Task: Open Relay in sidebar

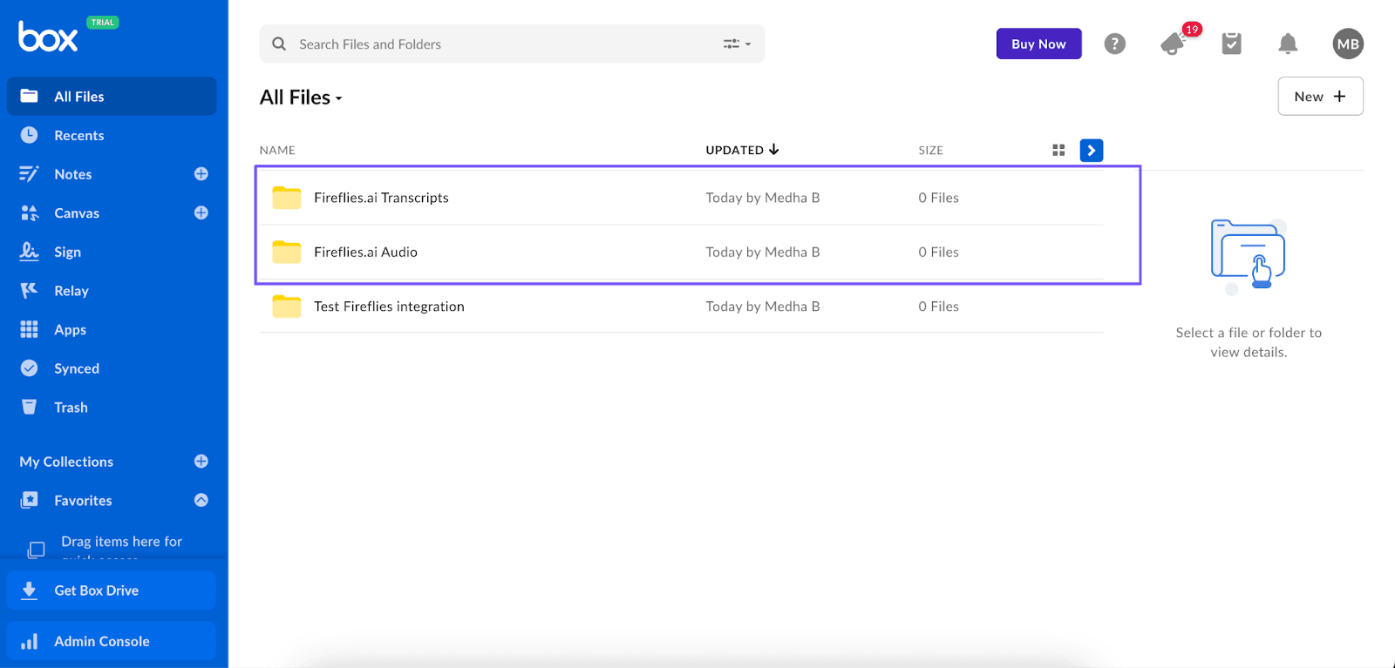Action: pos(71,291)
